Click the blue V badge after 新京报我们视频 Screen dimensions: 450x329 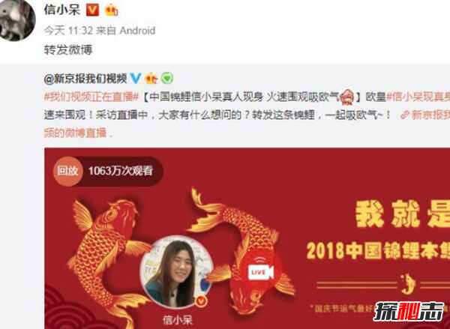pos(135,78)
